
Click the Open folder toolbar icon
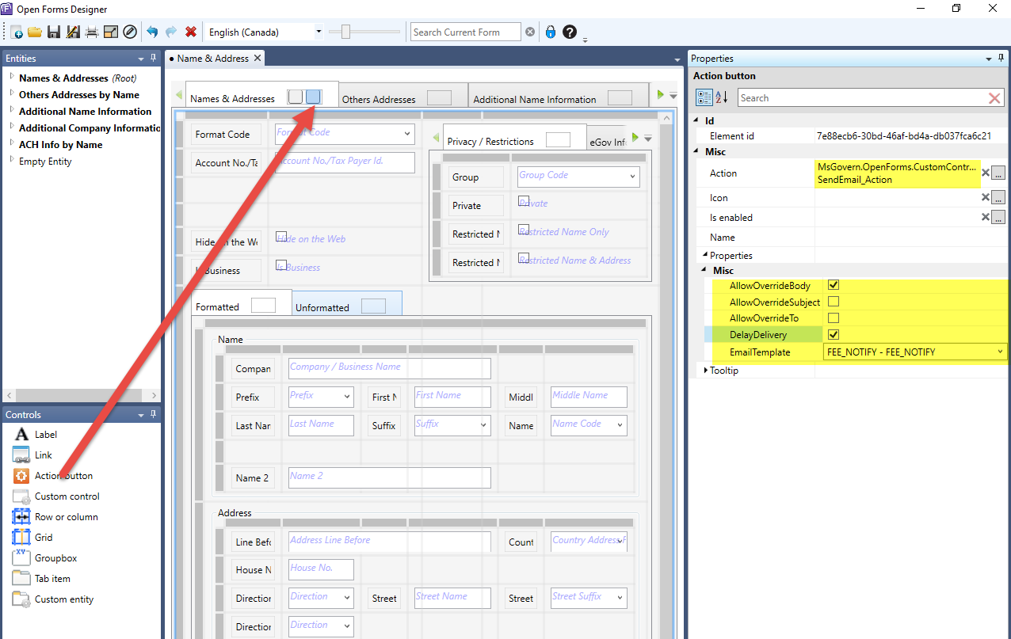[35, 32]
